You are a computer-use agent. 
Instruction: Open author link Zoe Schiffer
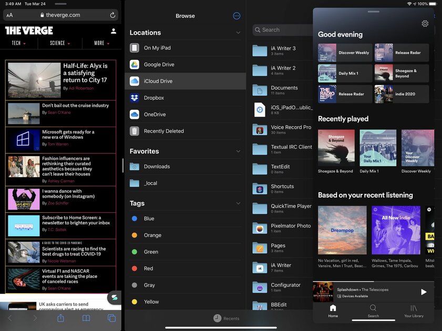(x=58, y=203)
